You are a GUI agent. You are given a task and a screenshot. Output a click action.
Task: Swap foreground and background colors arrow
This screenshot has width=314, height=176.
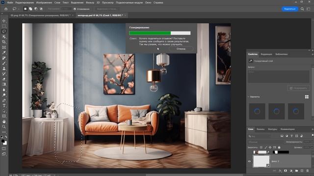coord(6,137)
